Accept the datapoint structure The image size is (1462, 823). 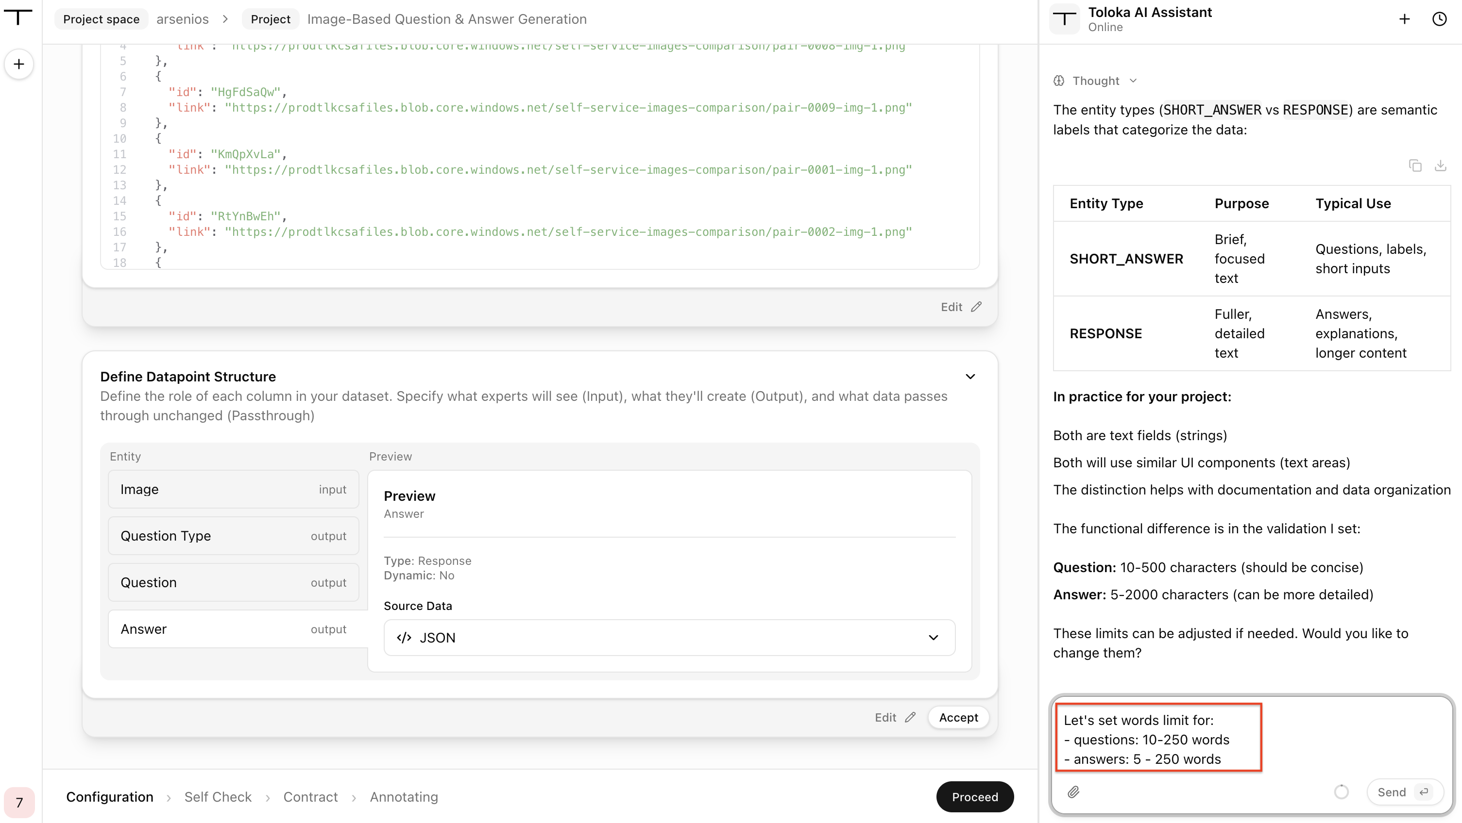coord(958,718)
